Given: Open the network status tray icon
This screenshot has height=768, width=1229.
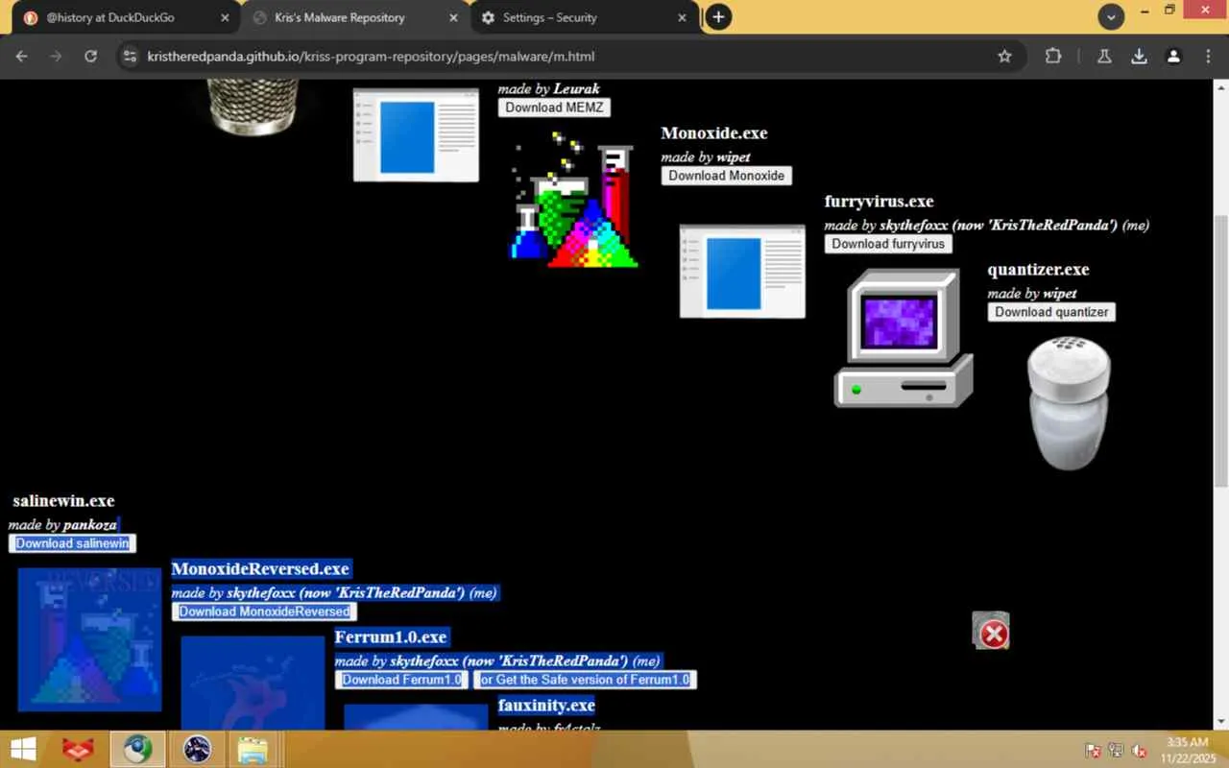Looking at the screenshot, I should point(1116,751).
